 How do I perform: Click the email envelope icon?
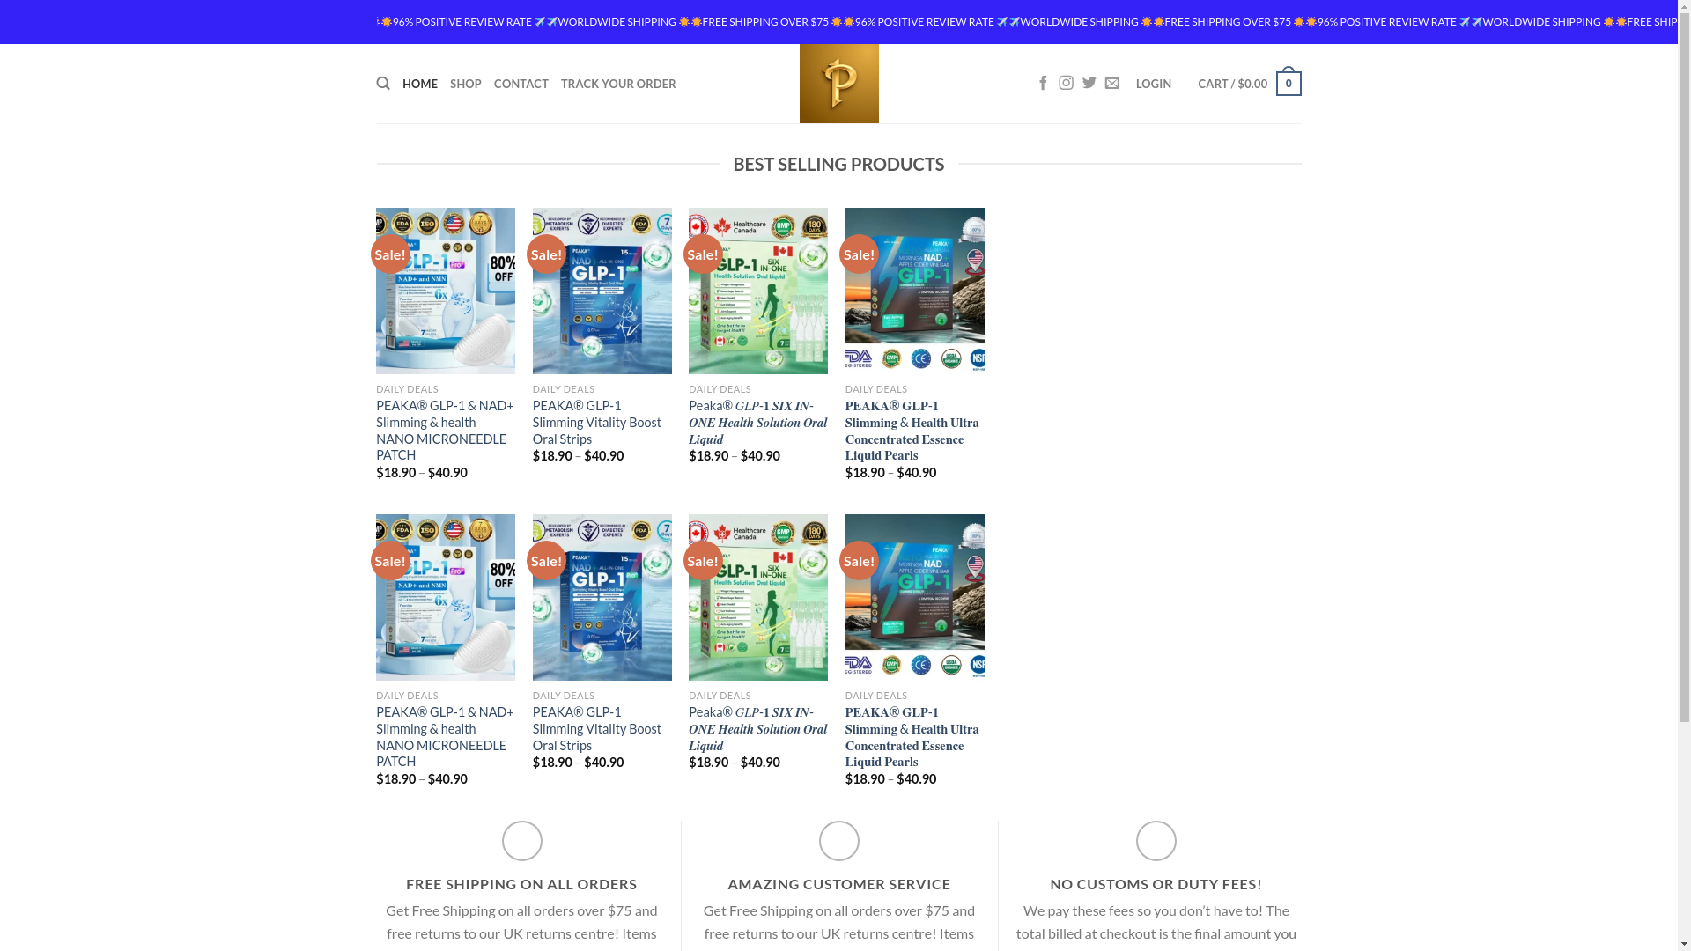(1112, 83)
